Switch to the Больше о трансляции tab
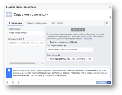This screenshot has height=95, width=122. [x=37, y=23]
